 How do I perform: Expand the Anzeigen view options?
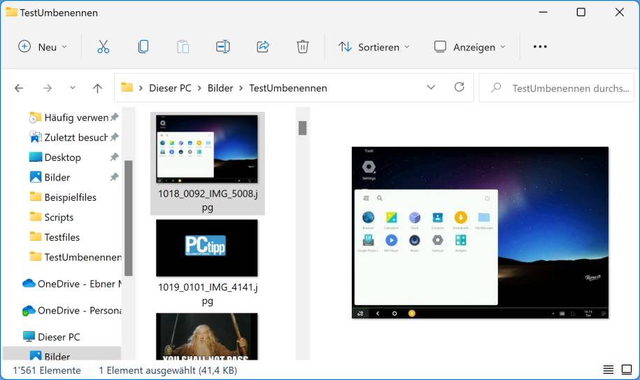[x=469, y=47]
